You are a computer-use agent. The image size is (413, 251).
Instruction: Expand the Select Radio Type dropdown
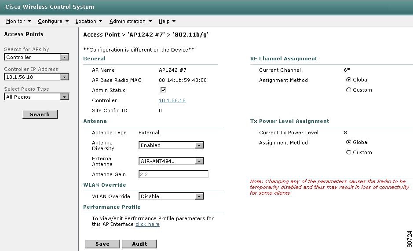[x=37, y=97]
